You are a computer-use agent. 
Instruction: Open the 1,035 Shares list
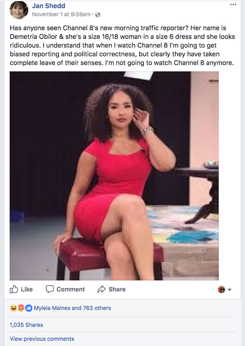[26, 325]
